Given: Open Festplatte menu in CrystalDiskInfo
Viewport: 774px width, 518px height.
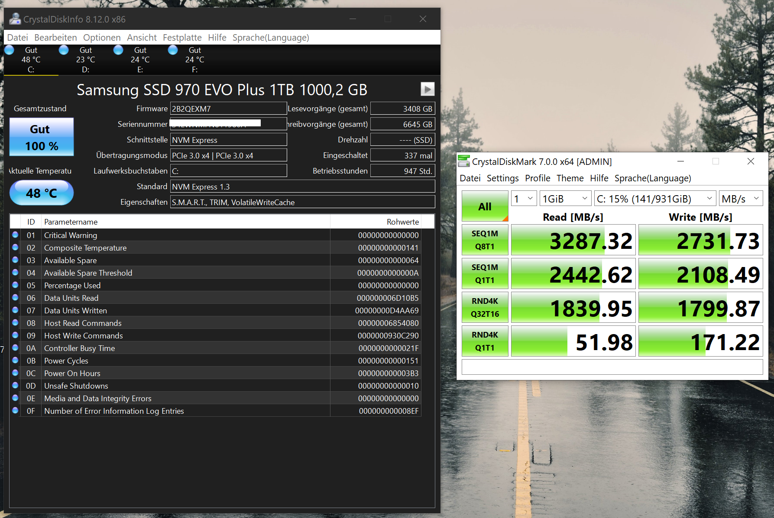Looking at the screenshot, I should click(x=182, y=38).
